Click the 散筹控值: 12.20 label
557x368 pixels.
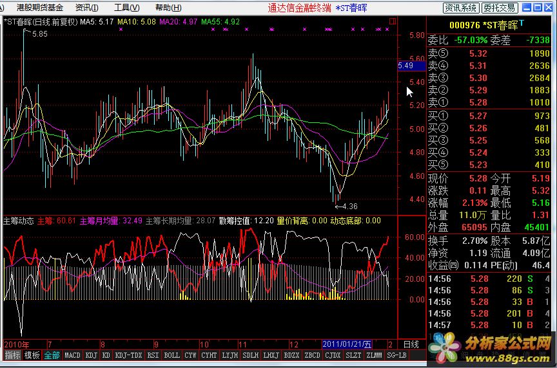(246, 221)
